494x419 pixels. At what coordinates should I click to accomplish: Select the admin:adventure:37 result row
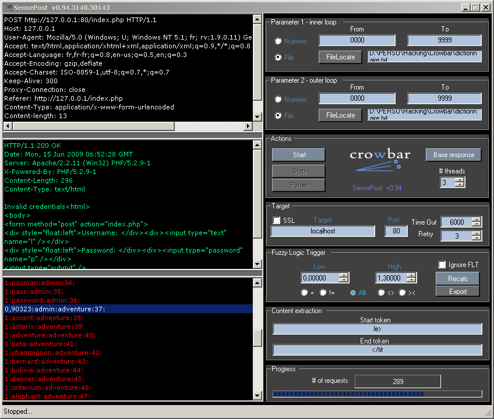point(128,309)
